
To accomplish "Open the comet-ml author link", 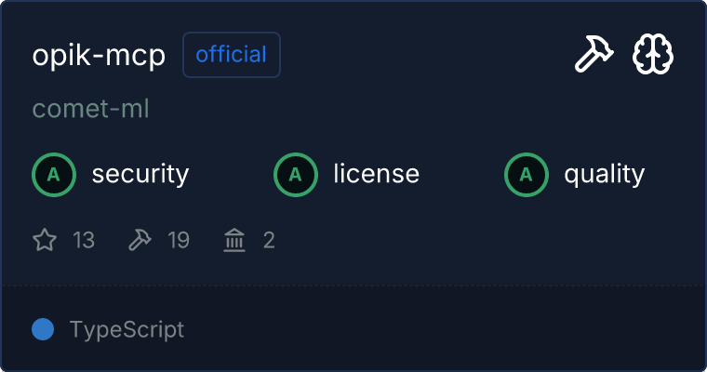I will (90, 109).
